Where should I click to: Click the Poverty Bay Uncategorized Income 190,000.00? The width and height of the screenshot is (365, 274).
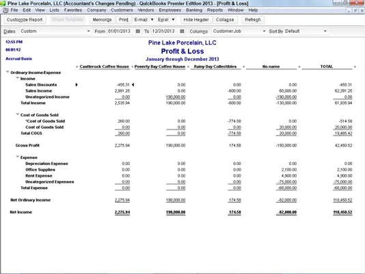pos(176,97)
